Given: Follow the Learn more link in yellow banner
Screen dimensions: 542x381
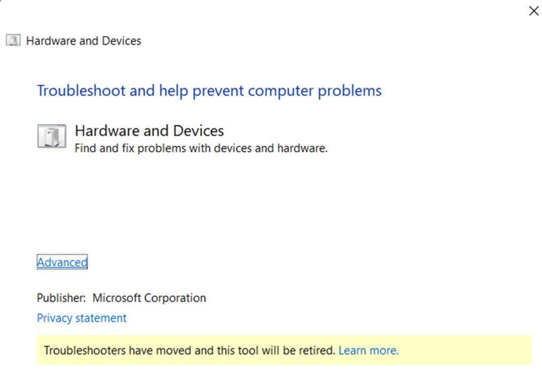Looking at the screenshot, I should (x=368, y=350).
